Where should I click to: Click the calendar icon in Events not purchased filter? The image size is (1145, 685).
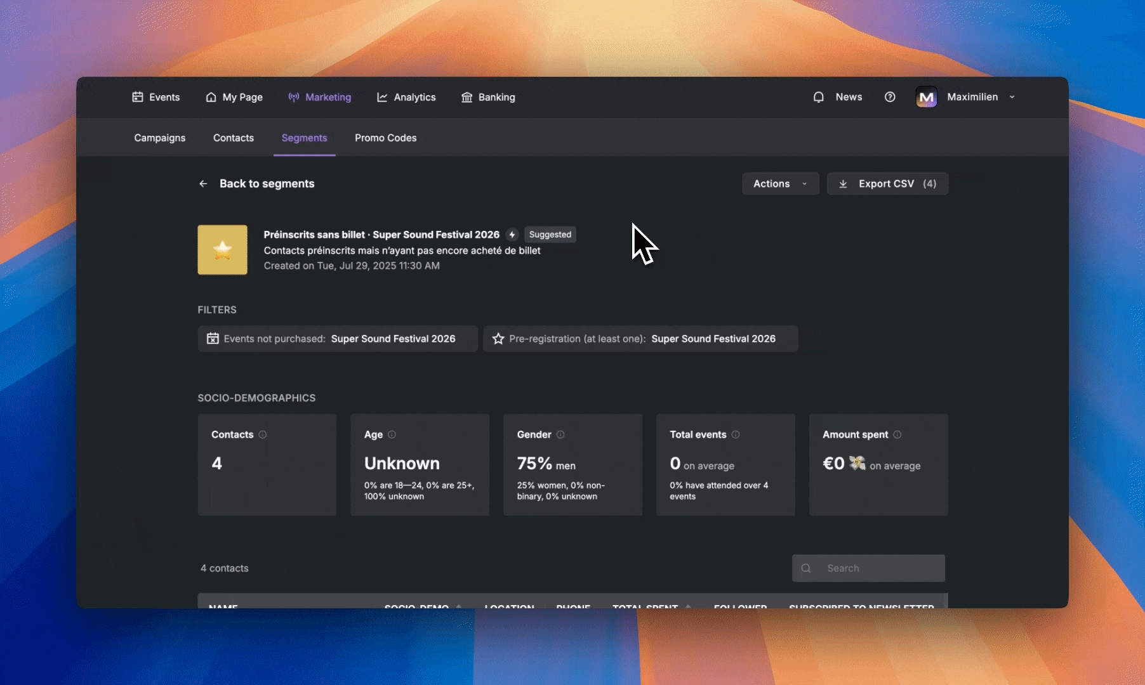pos(213,339)
